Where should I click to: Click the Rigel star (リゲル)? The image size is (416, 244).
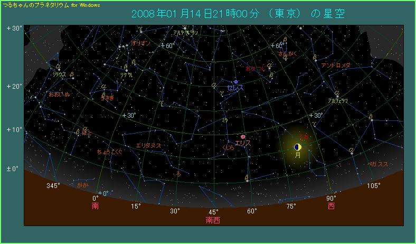(x=126, y=69)
